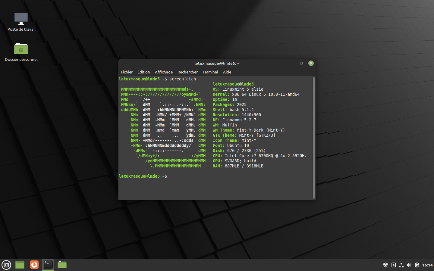Image resolution: width=434 pixels, height=271 pixels.
Task: Select the active Terminal icon in taskbar
Action: pyautogui.click(x=48, y=265)
